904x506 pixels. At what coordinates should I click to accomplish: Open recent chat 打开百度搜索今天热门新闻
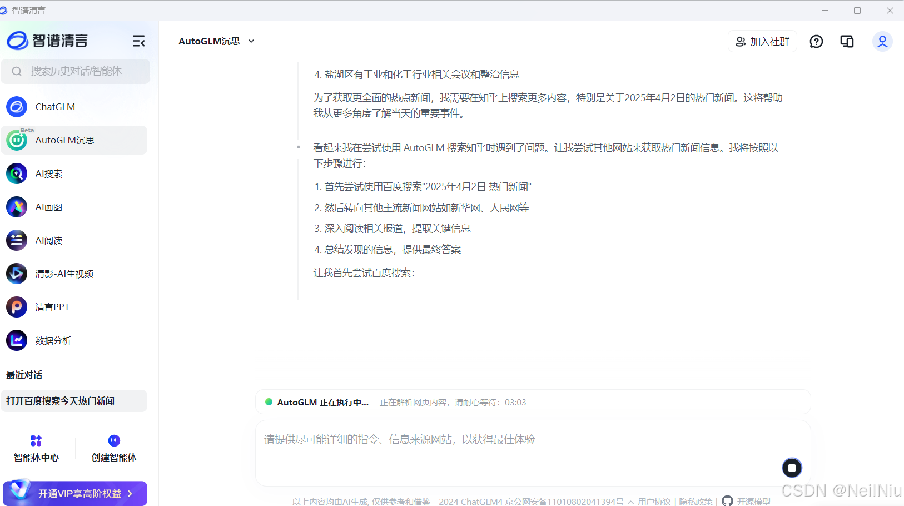[x=74, y=401]
